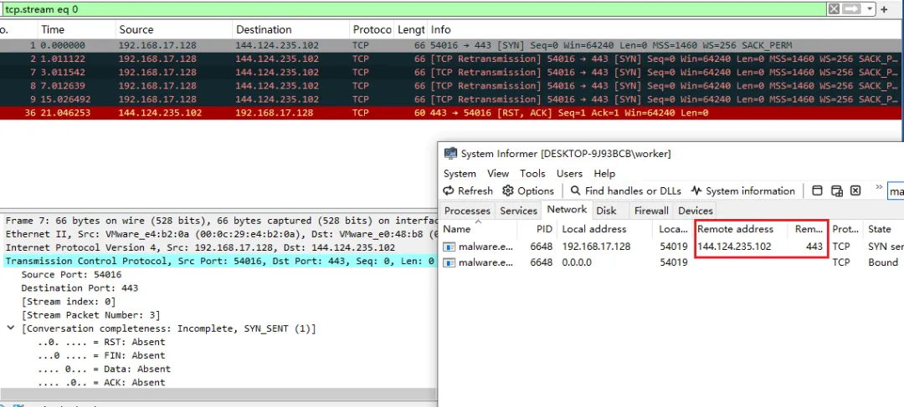Open System Informer Options gear
Screen dimensions: 904x407
click(508, 191)
